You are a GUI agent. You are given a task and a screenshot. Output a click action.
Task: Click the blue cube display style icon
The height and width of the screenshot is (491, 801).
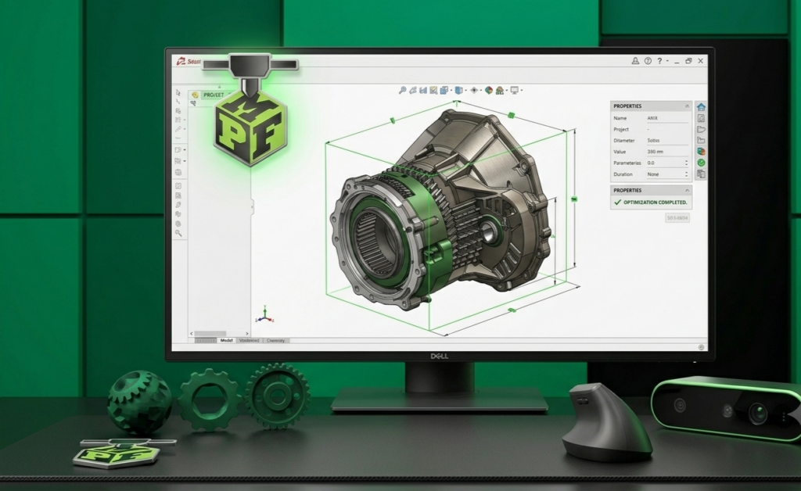[x=458, y=91]
